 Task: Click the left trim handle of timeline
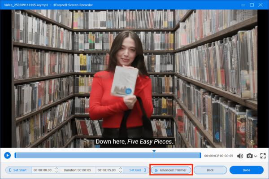pos(15,155)
